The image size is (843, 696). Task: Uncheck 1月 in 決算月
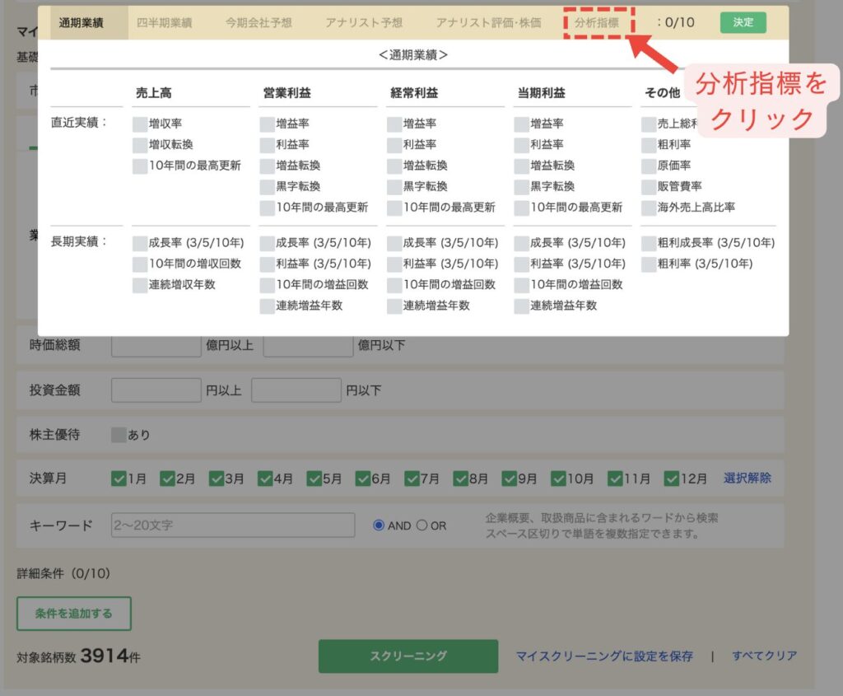(119, 479)
